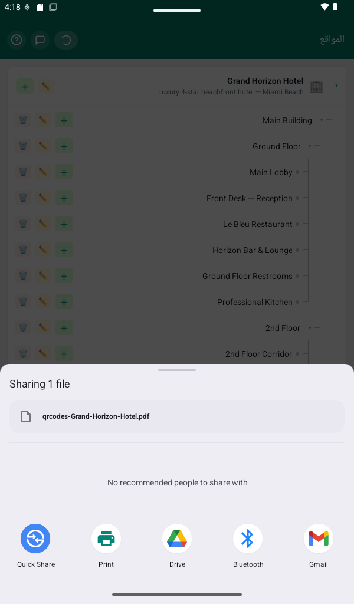The height and width of the screenshot is (604, 354).
Task: Send file over Bluetooth
Action: [248, 546]
